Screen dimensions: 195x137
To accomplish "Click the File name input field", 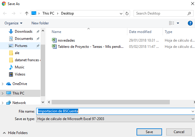I will (115, 111).
